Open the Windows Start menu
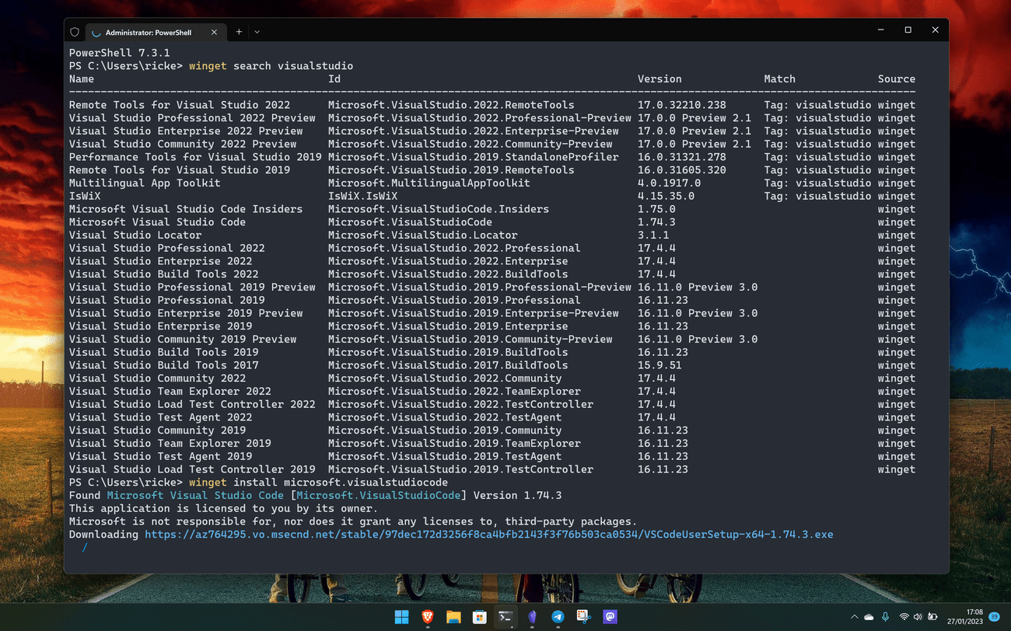The height and width of the screenshot is (631, 1011). (x=401, y=617)
